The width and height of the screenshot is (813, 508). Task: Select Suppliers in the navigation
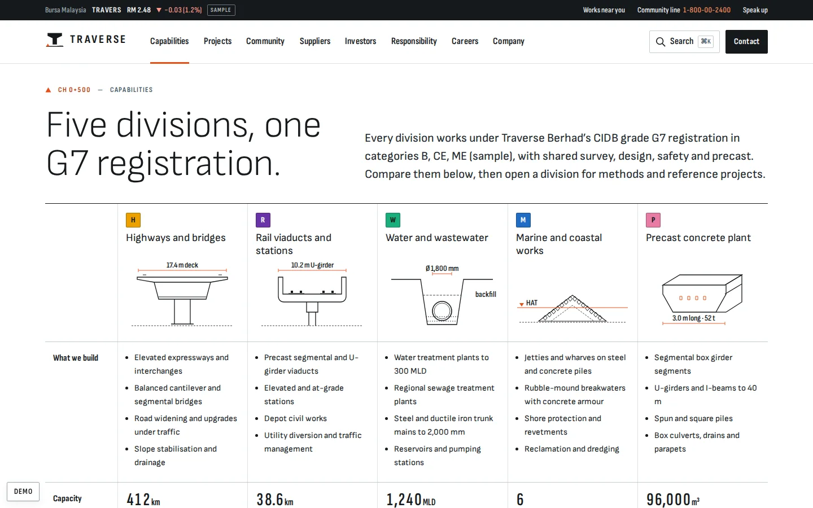(315, 41)
